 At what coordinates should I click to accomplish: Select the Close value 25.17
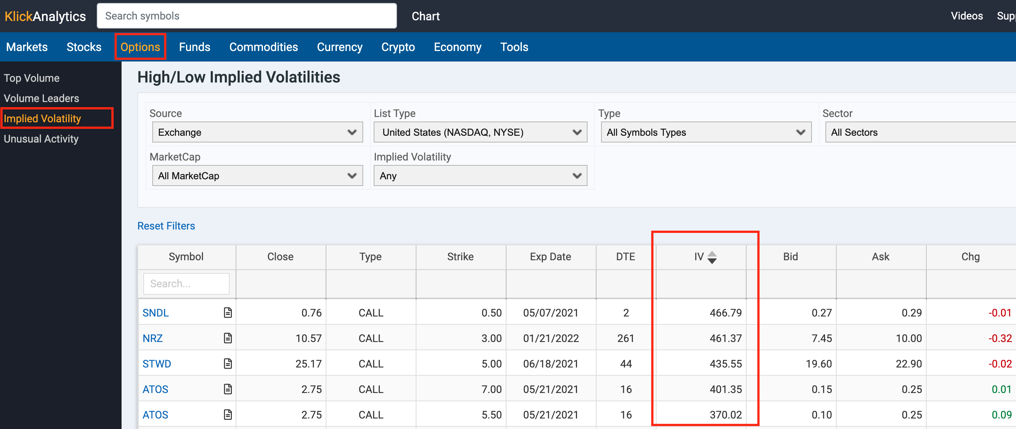308,363
